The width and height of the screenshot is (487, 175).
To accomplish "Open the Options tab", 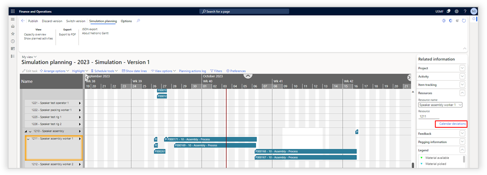I will pos(126,21).
